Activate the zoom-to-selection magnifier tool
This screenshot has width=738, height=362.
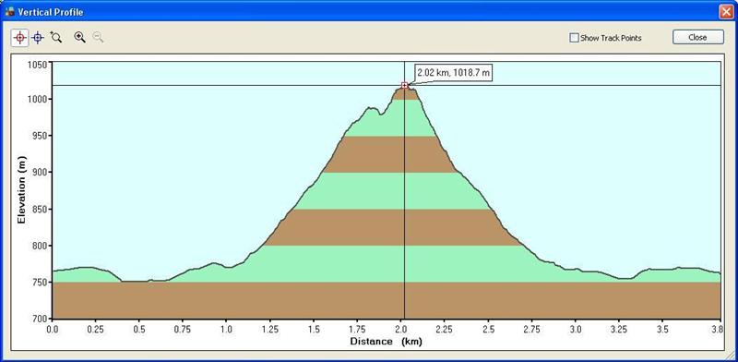click(x=56, y=37)
